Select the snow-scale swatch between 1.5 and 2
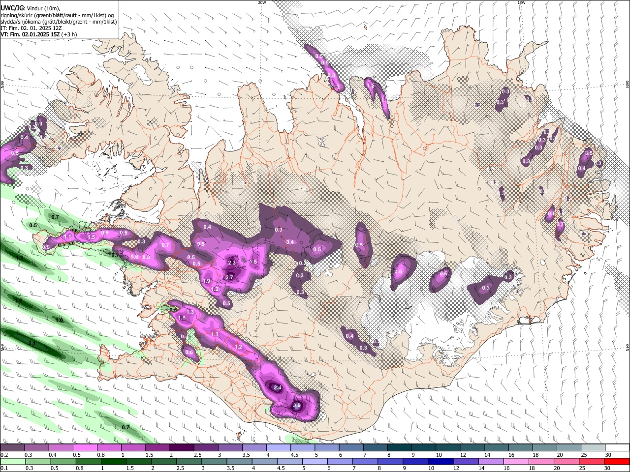630x472 pixels. pos(157,447)
